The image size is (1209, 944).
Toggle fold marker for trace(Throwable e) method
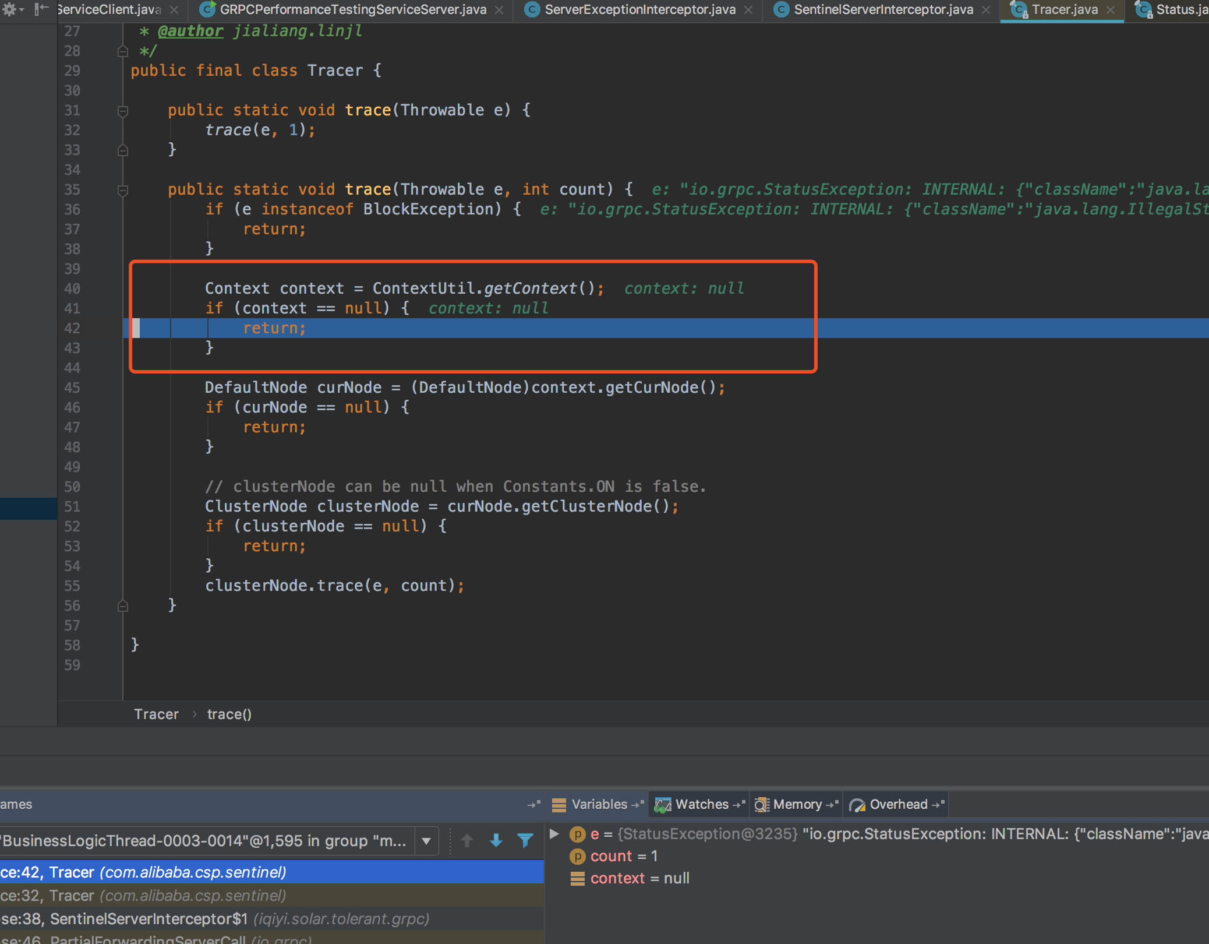pyautogui.click(x=123, y=111)
